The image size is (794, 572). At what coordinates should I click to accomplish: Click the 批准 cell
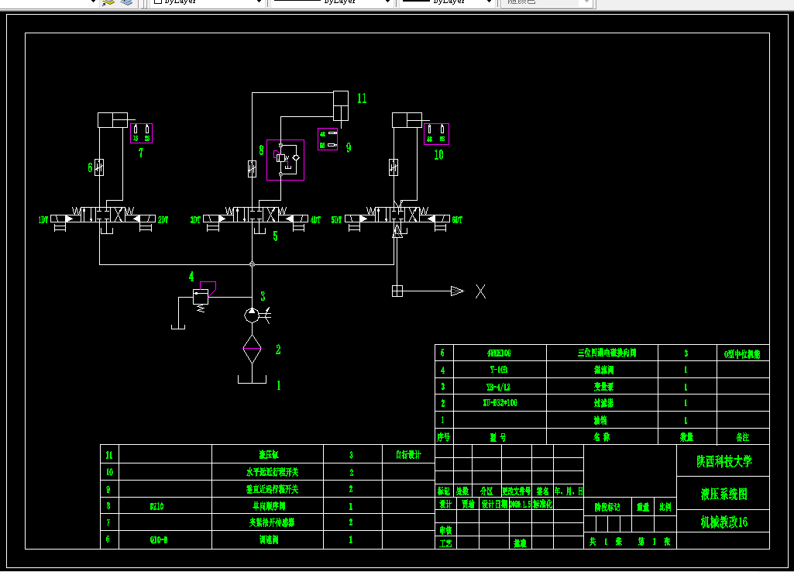(x=520, y=543)
